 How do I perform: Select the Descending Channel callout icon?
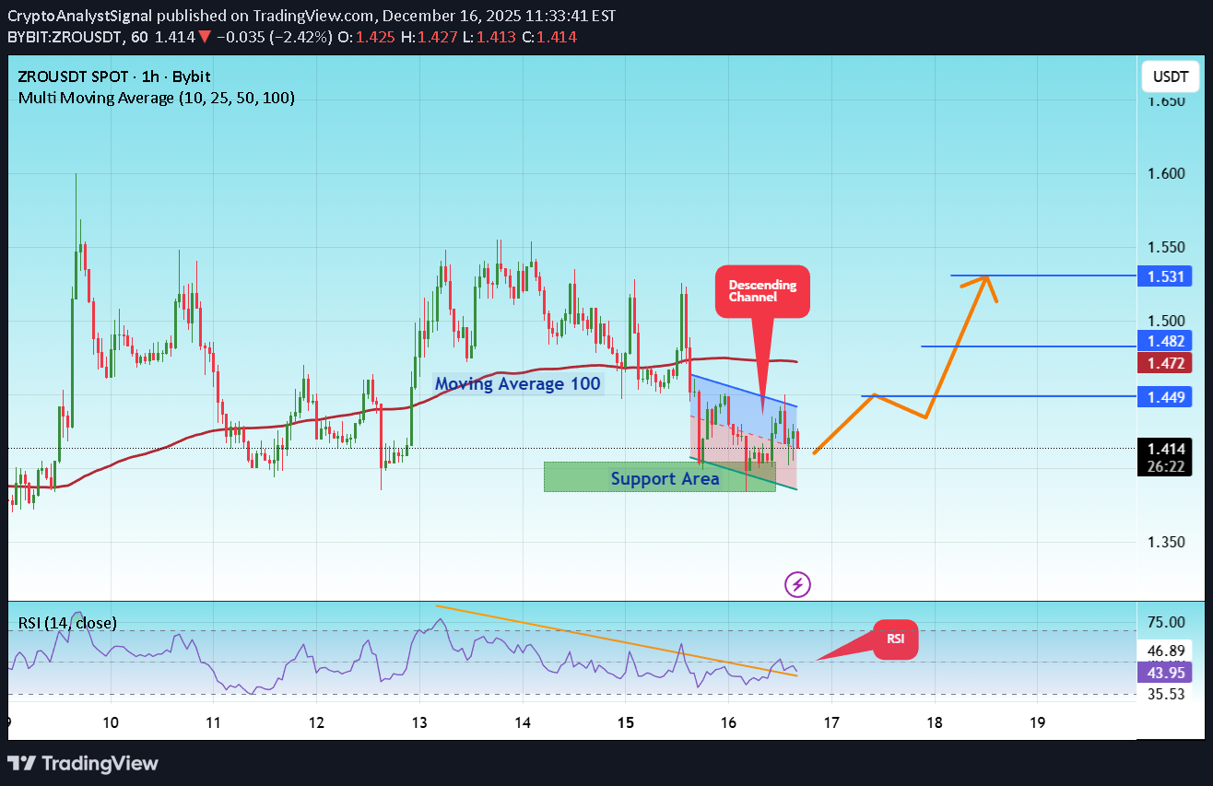tap(762, 290)
